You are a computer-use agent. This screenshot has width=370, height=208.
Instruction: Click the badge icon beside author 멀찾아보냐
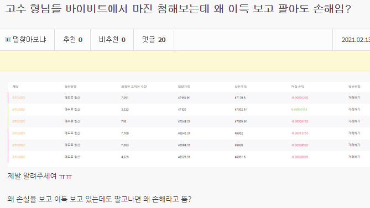(x=8, y=40)
